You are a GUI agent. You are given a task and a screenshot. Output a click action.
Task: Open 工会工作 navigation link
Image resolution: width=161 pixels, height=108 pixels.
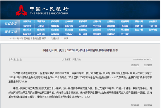point(153,26)
